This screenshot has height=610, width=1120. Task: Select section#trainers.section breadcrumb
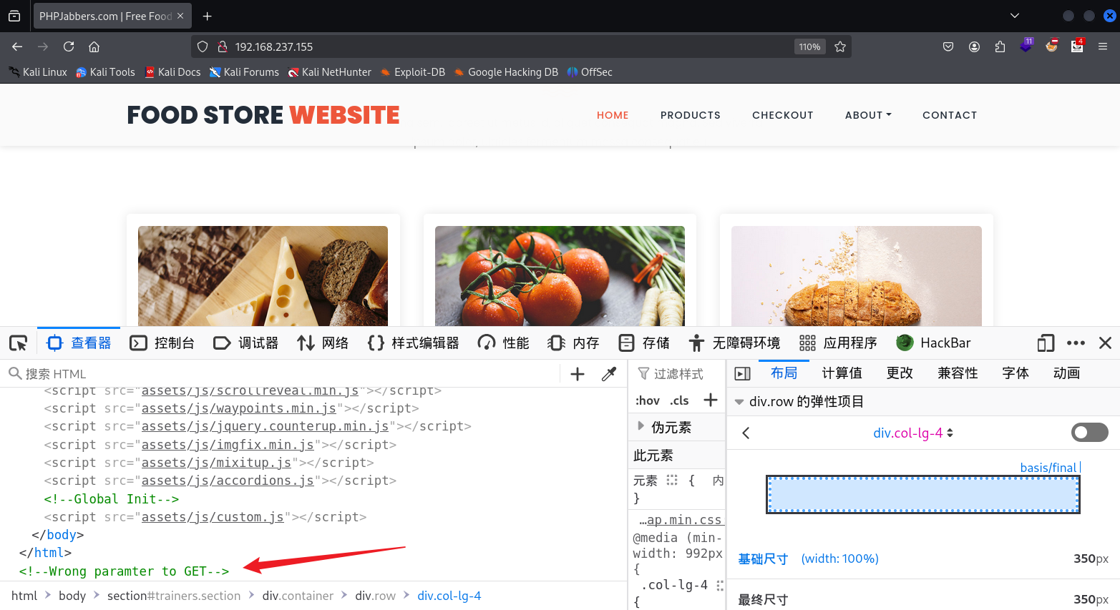(x=174, y=596)
